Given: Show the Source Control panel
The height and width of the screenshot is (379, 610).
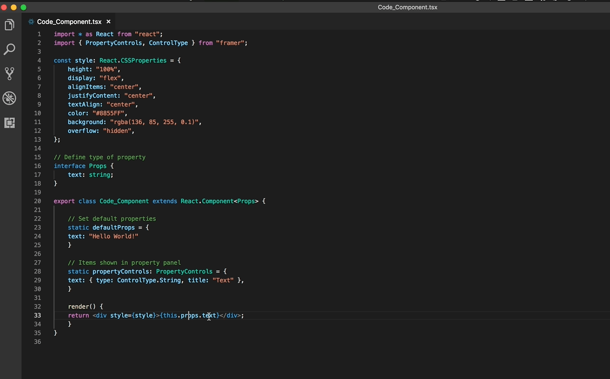Looking at the screenshot, I should click(9, 74).
